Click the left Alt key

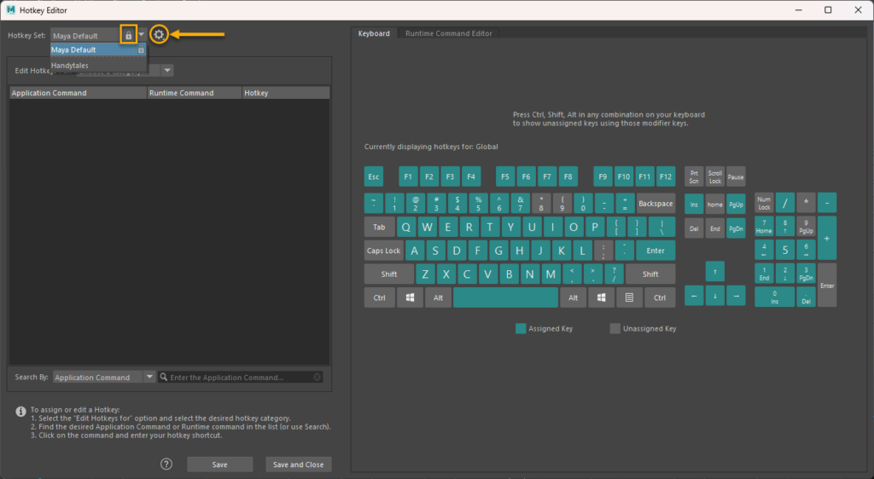(x=438, y=297)
